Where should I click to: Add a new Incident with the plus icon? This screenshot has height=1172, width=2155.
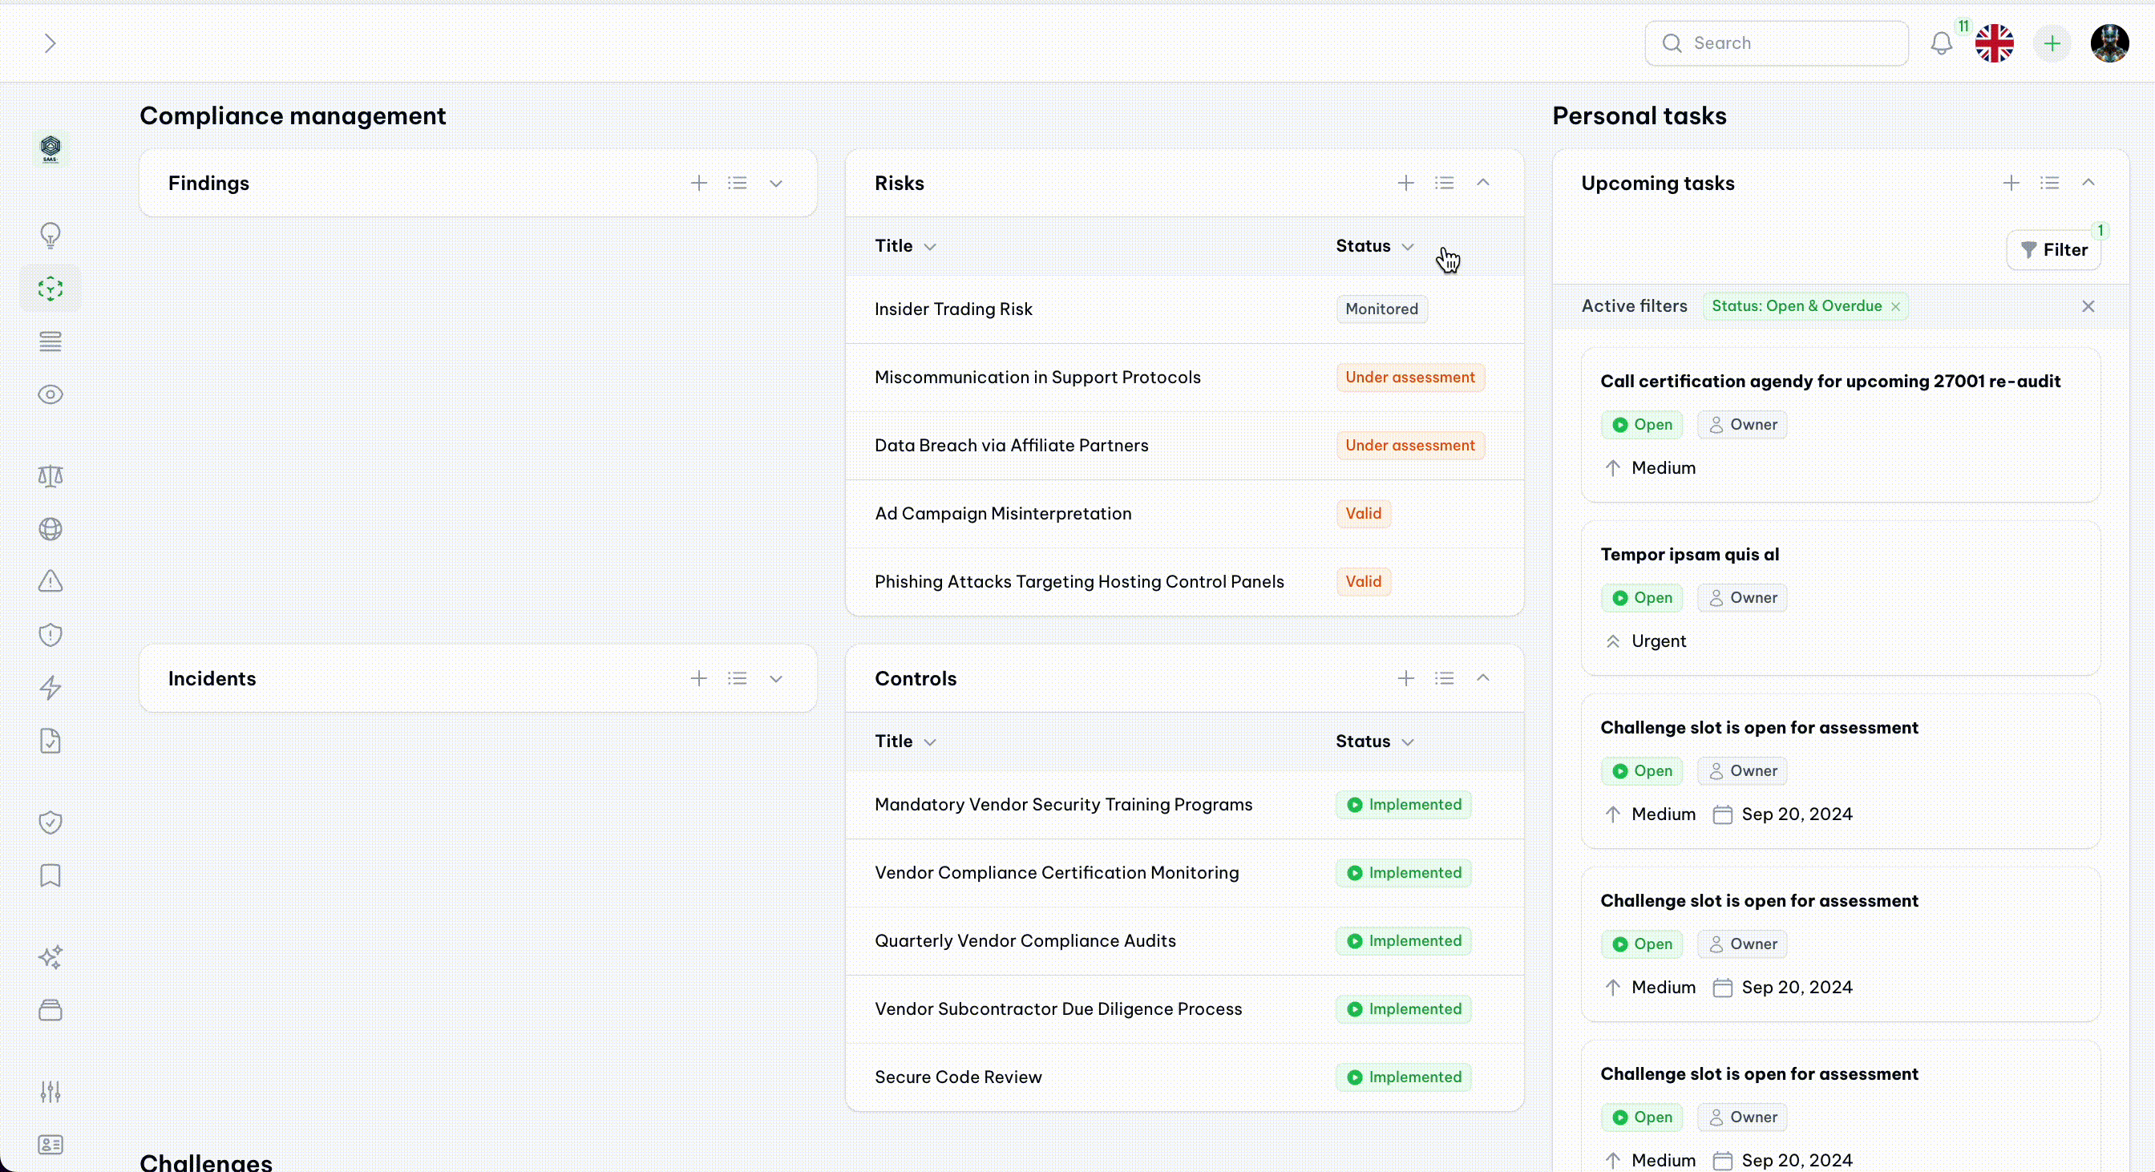pyautogui.click(x=698, y=678)
